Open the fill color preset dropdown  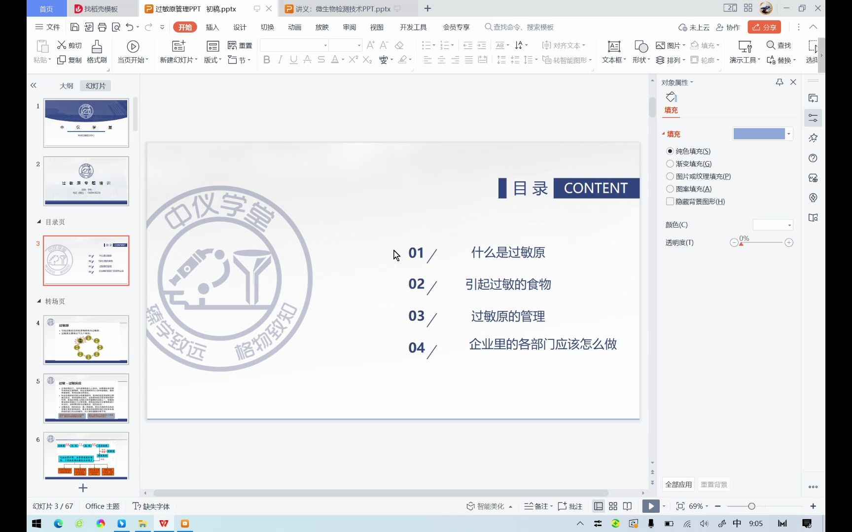coord(789,134)
